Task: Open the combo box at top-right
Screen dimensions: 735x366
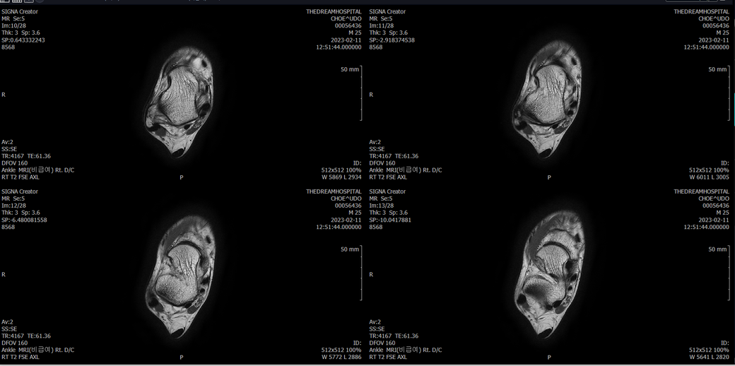Action: [692, 1]
